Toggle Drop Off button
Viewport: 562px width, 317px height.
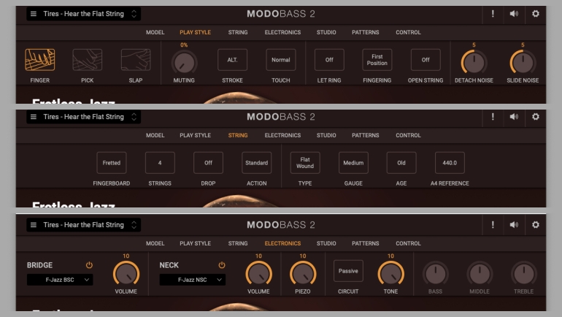tap(208, 162)
